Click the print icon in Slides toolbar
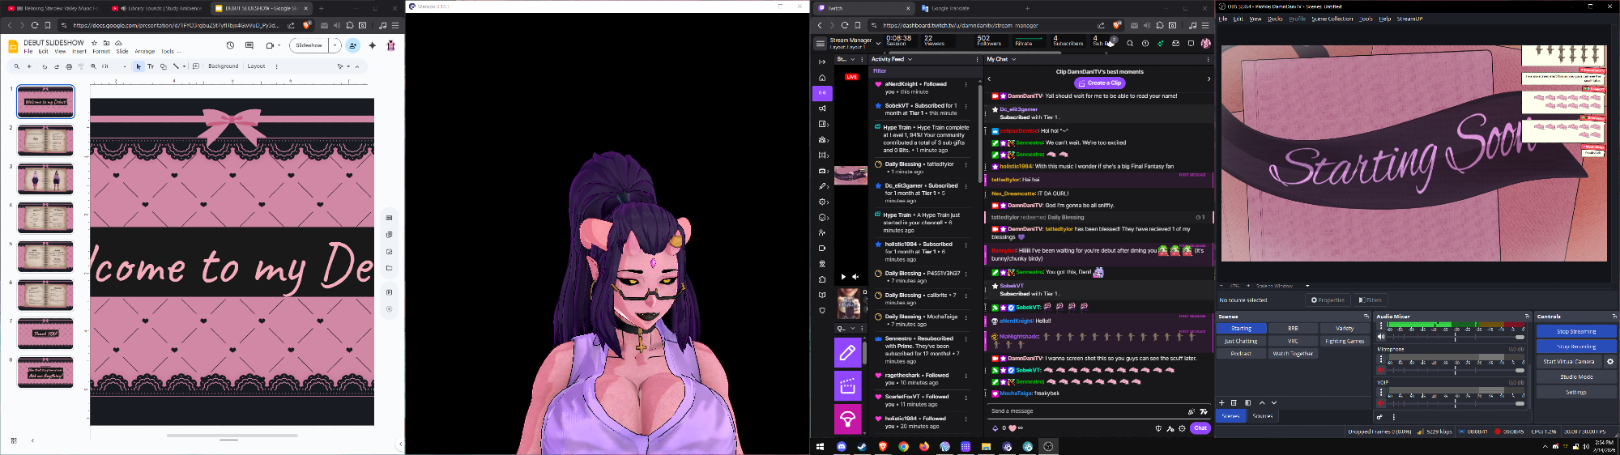The width and height of the screenshot is (1620, 455). pyautogui.click(x=69, y=66)
